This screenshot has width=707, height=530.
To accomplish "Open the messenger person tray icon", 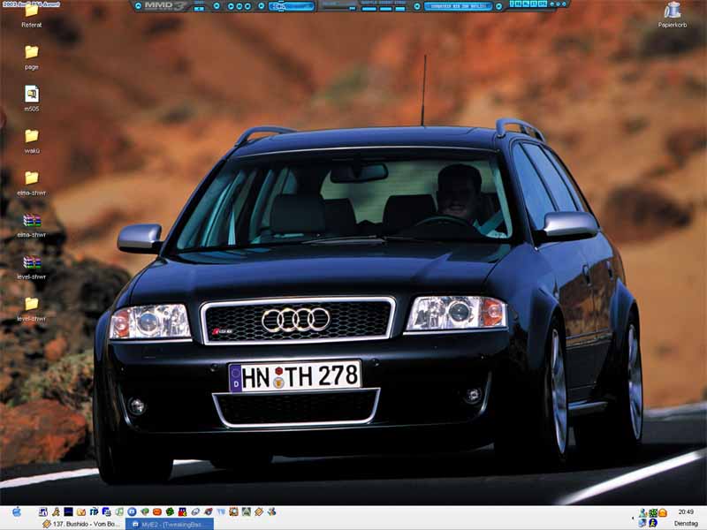I will pos(643,512).
